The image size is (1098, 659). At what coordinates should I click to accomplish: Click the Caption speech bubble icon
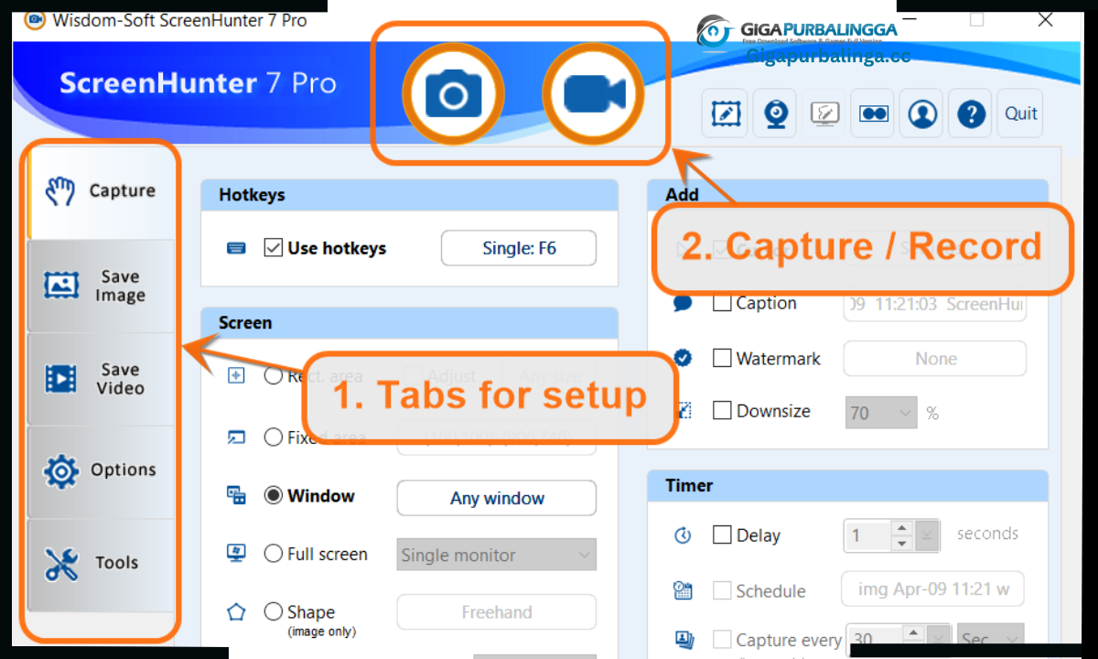coord(683,303)
